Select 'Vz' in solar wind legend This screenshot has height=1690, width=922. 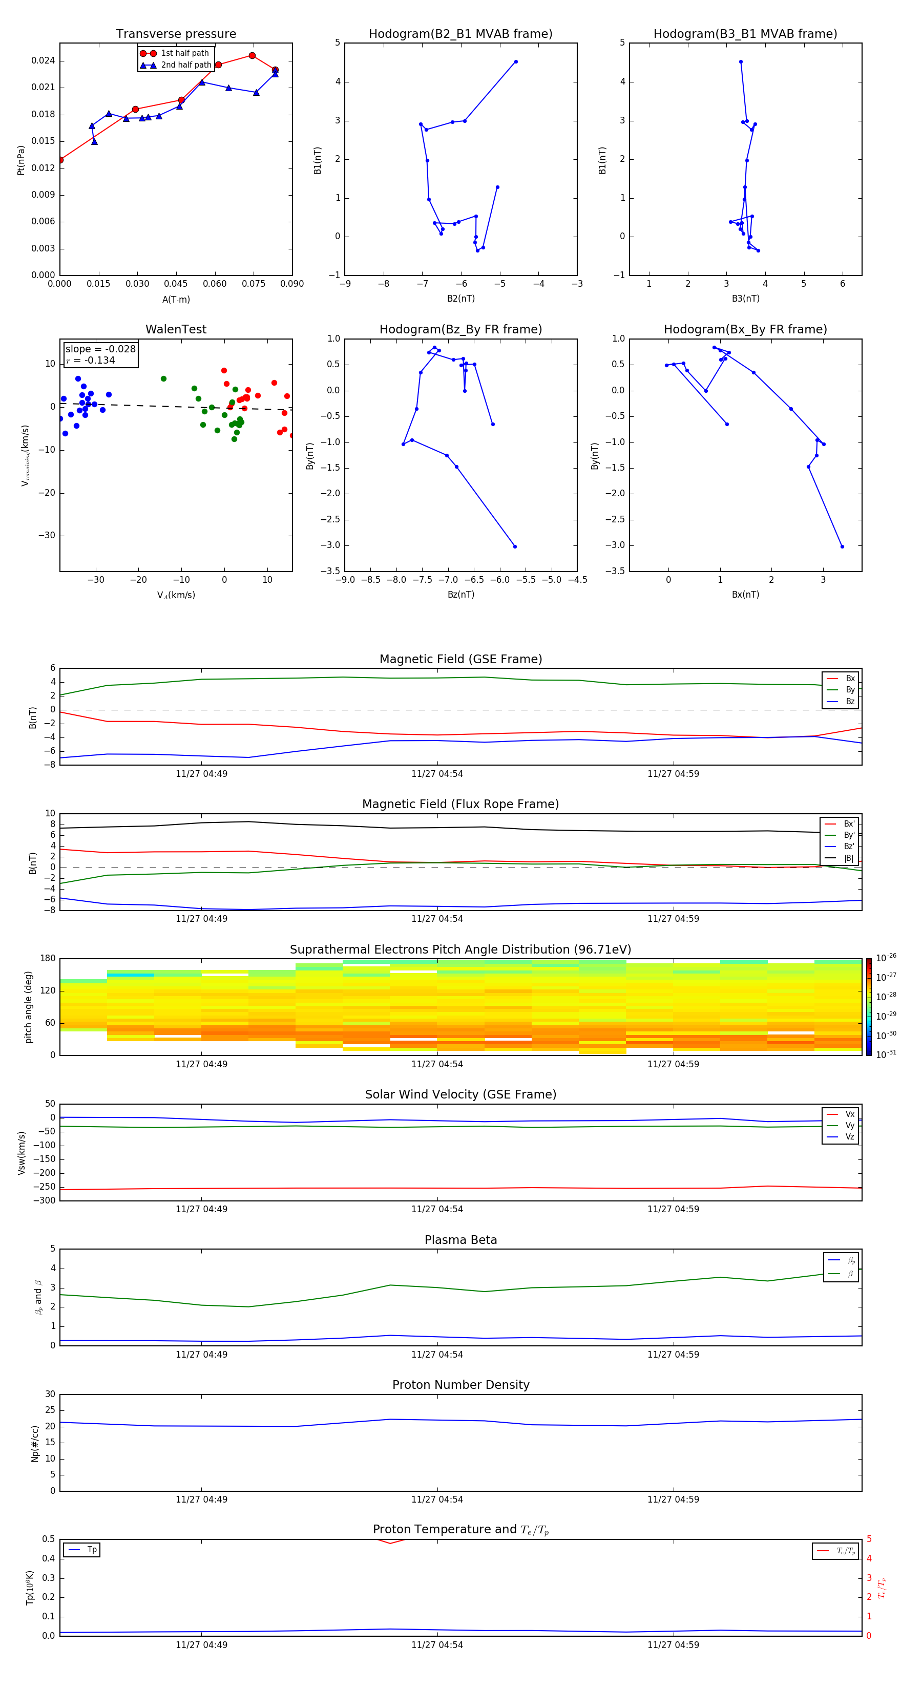click(841, 1137)
